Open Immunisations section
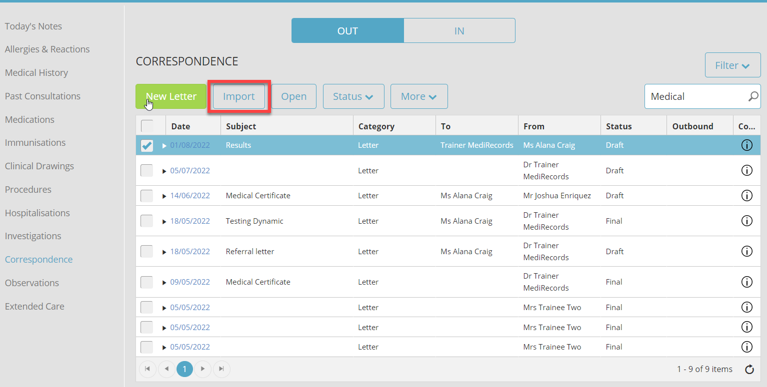 (x=35, y=142)
